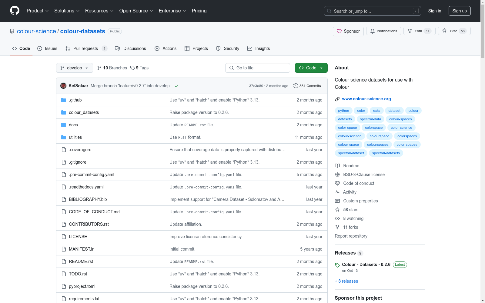Switch to the Security tab
Screen dimensions: 485x303
227,48
